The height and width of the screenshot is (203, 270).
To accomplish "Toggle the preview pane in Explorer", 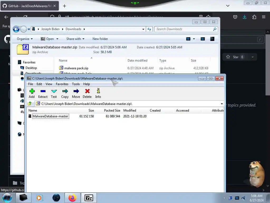I will [203, 39].
